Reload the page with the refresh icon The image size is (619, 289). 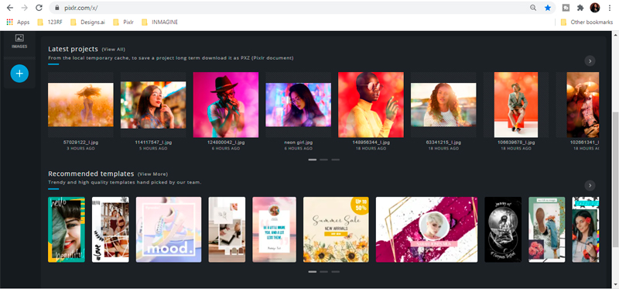[39, 8]
